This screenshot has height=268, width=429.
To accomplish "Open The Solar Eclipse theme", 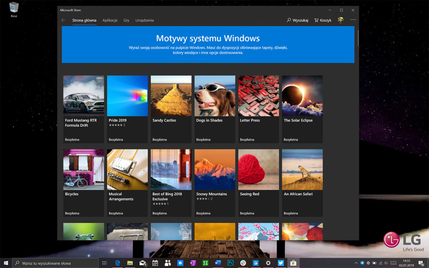I will click(x=302, y=109).
